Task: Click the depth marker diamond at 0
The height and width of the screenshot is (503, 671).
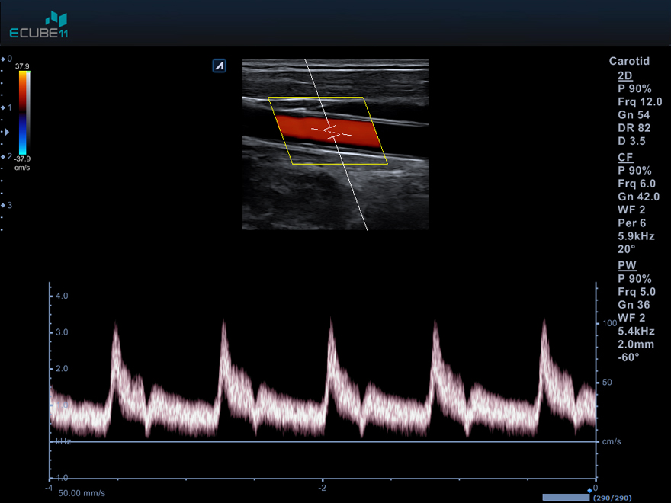Action: pyautogui.click(x=3, y=59)
